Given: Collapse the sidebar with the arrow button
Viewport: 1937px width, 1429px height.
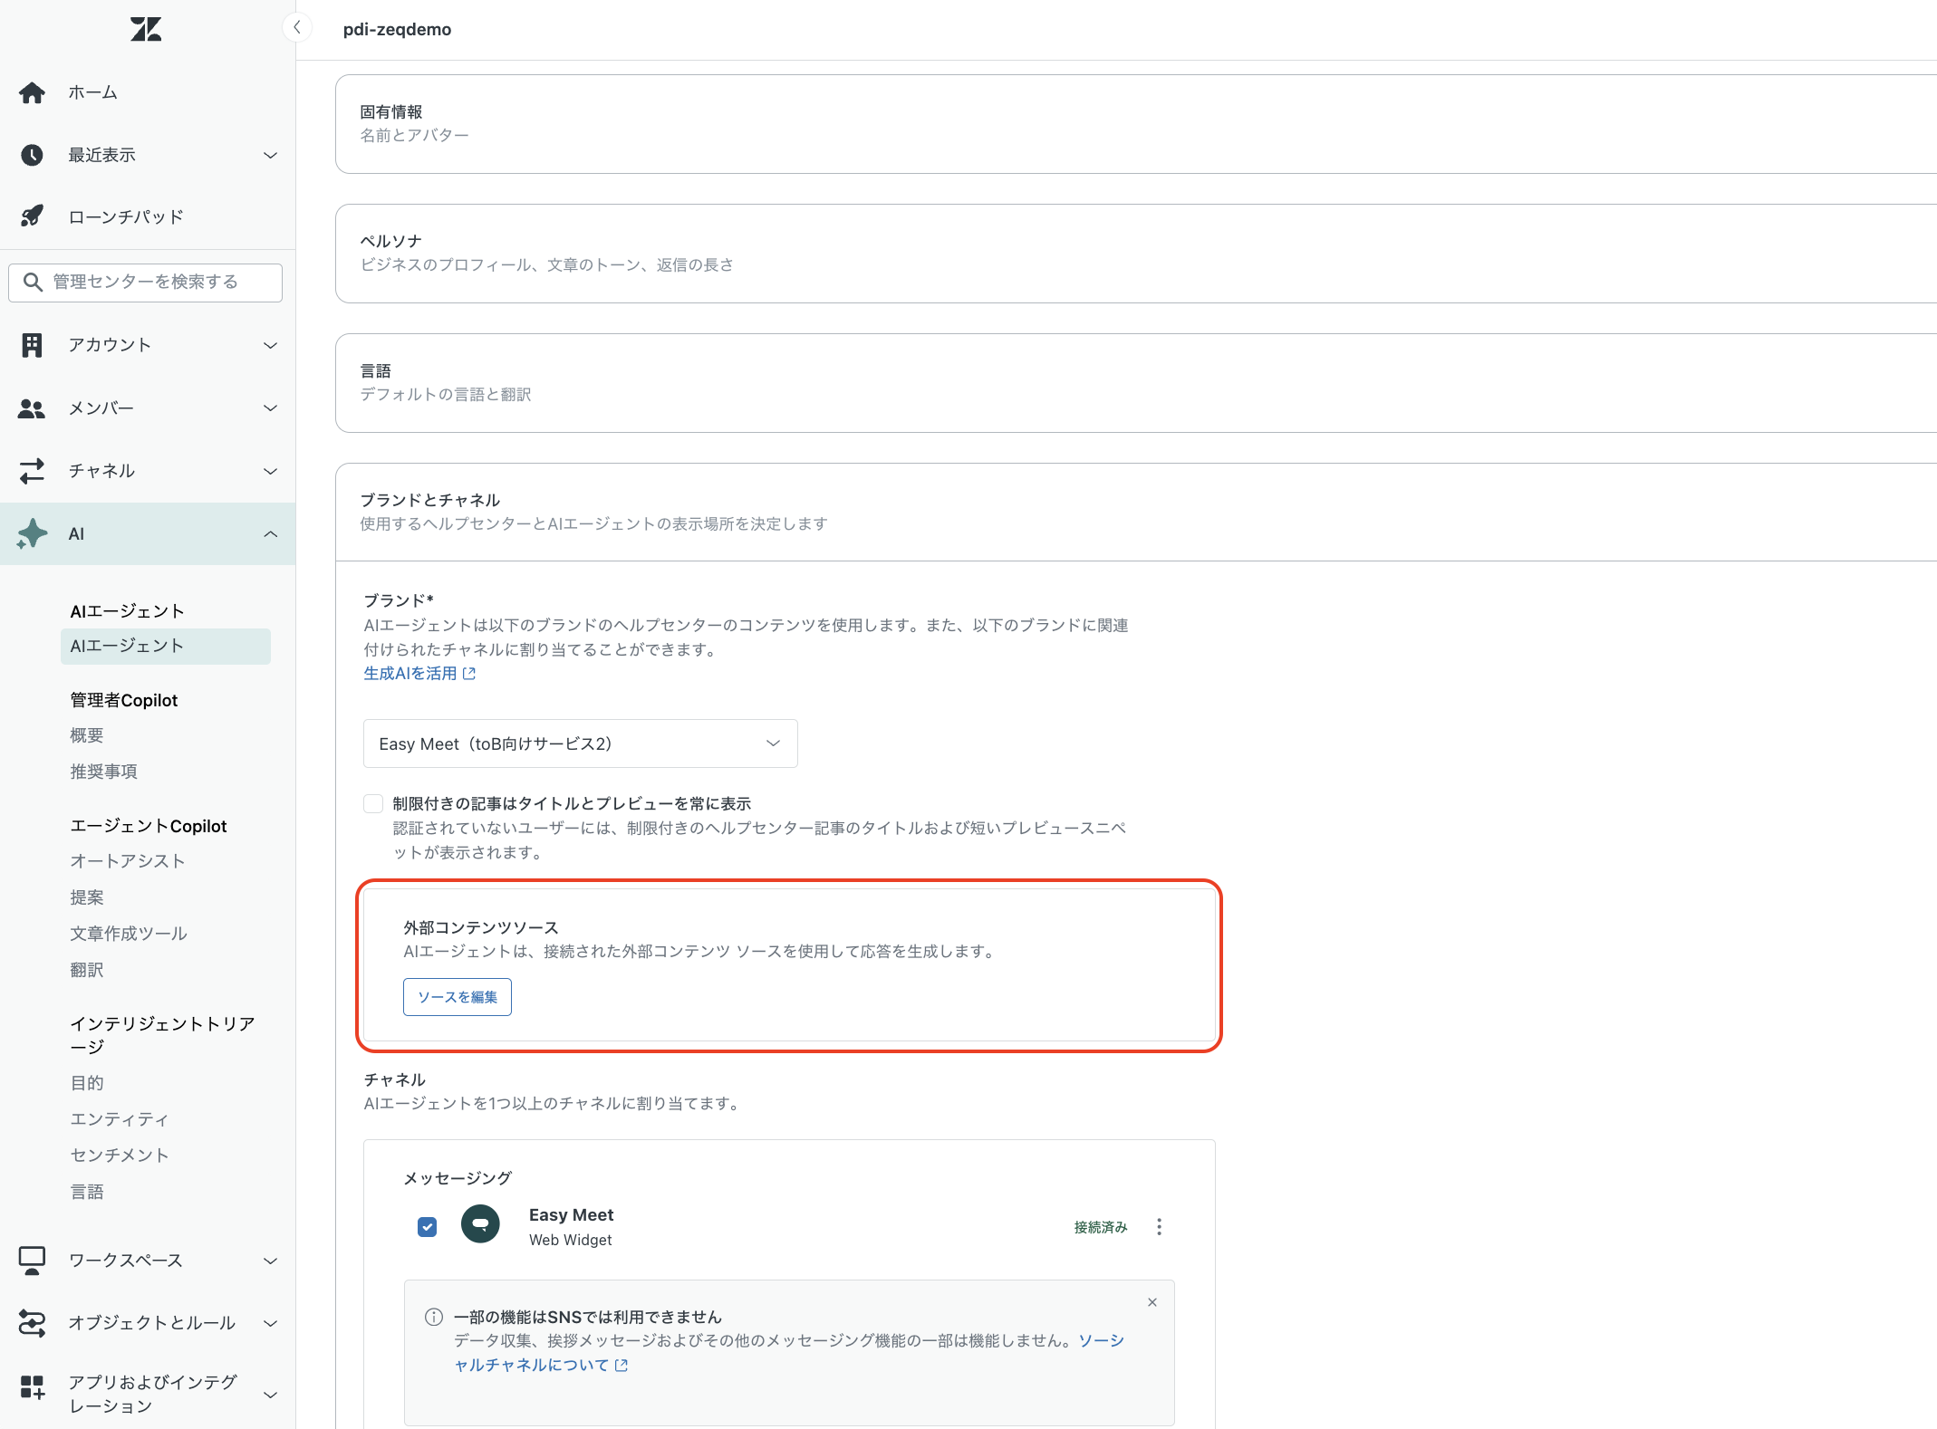Looking at the screenshot, I should click(x=296, y=28).
